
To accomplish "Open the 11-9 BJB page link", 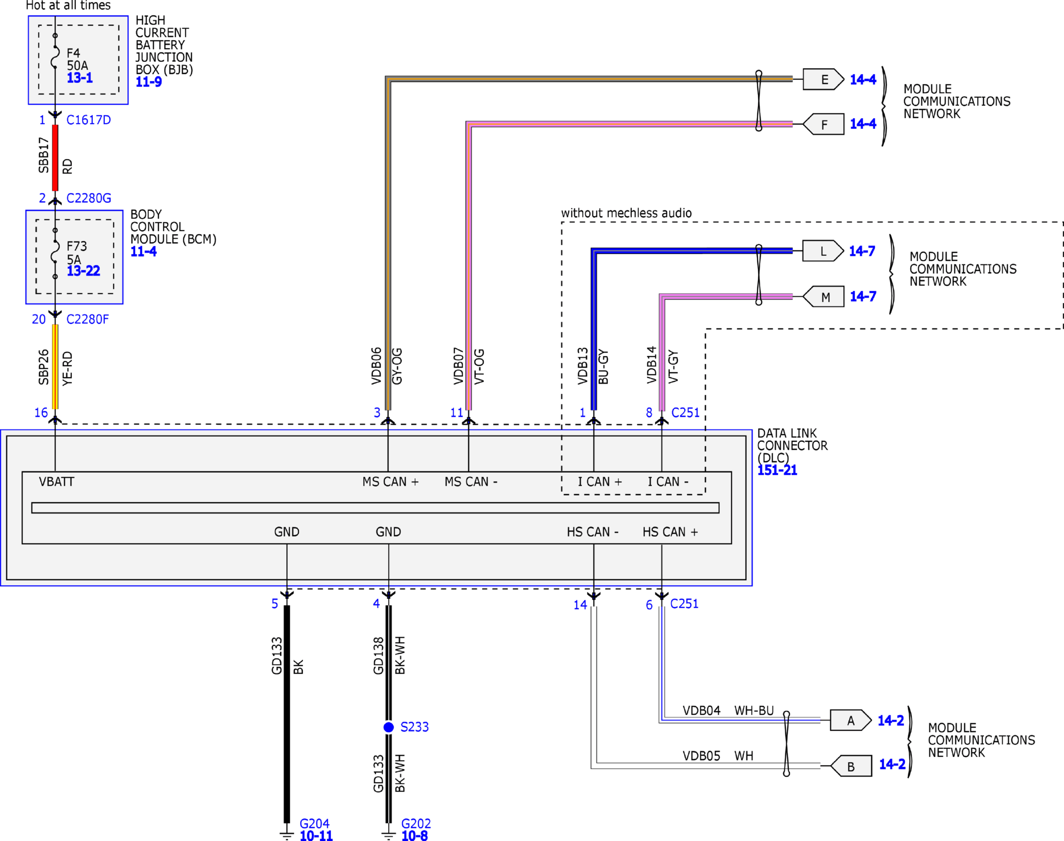I will coord(148,82).
